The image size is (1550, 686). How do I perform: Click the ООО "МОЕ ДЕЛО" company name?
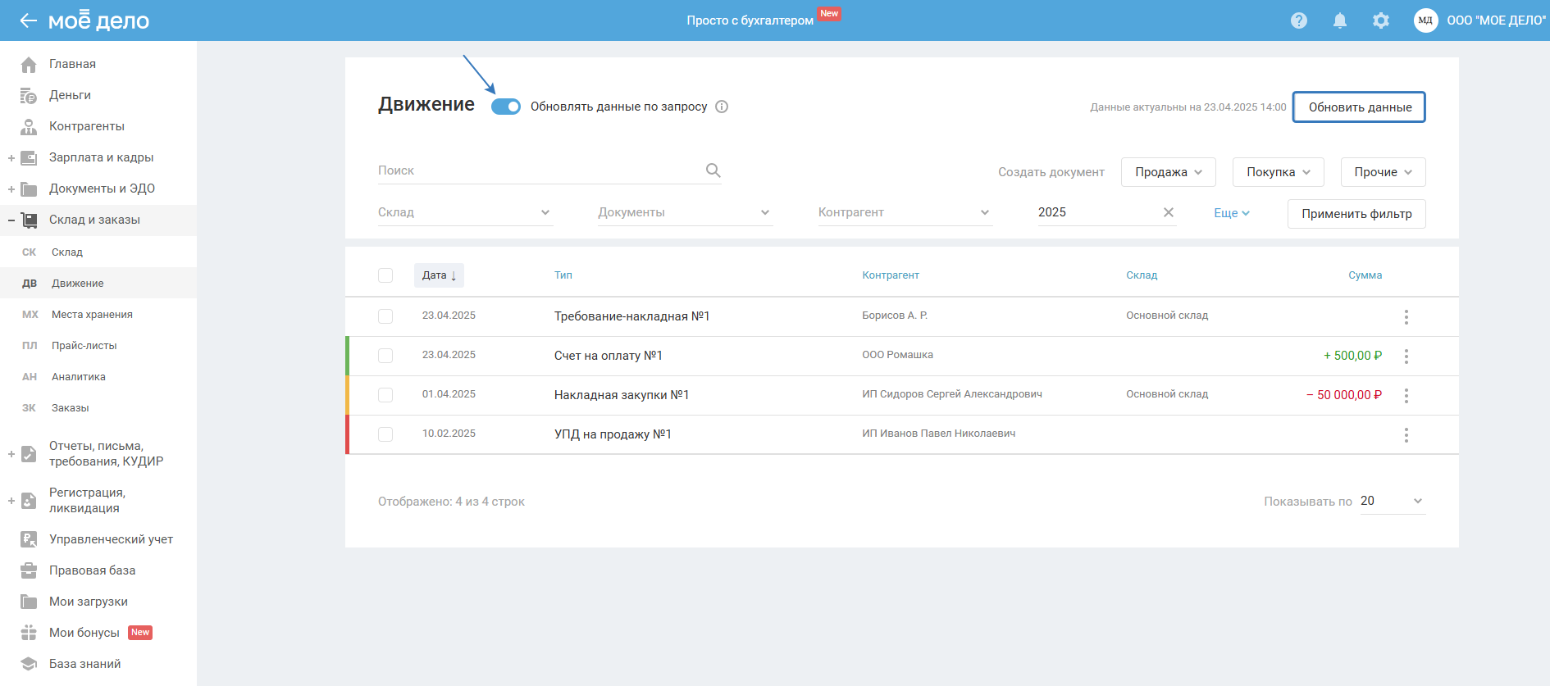(x=1496, y=20)
